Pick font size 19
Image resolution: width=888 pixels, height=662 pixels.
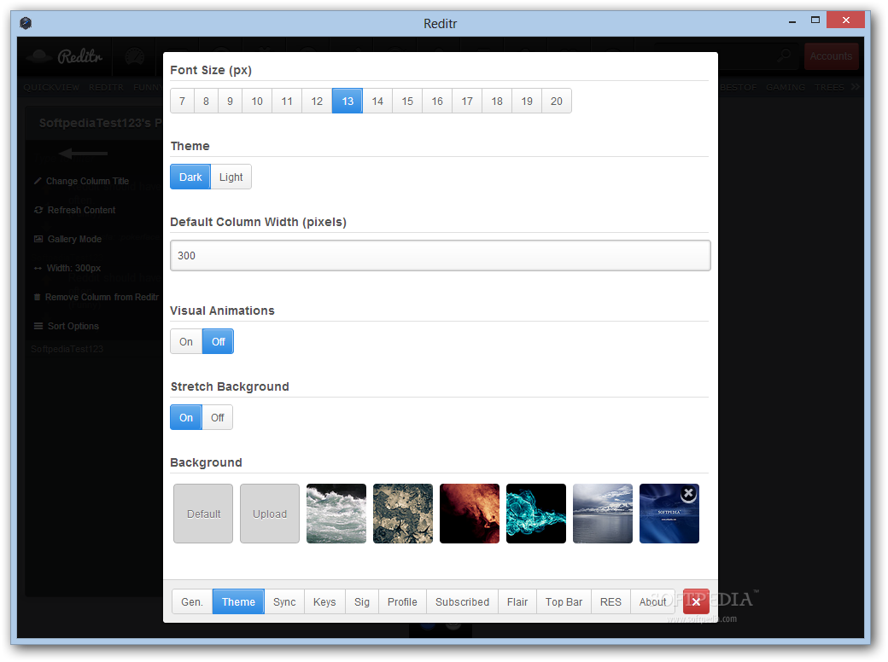pyautogui.click(x=528, y=102)
